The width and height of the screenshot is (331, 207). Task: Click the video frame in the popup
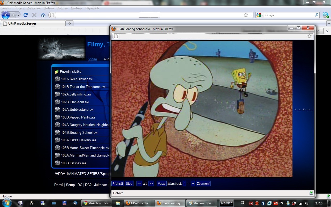(x=202, y=109)
